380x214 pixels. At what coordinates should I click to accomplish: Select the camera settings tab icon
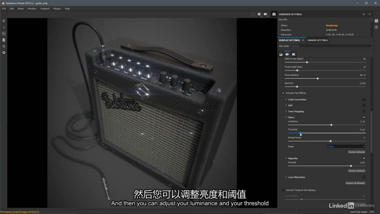pos(287,54)
